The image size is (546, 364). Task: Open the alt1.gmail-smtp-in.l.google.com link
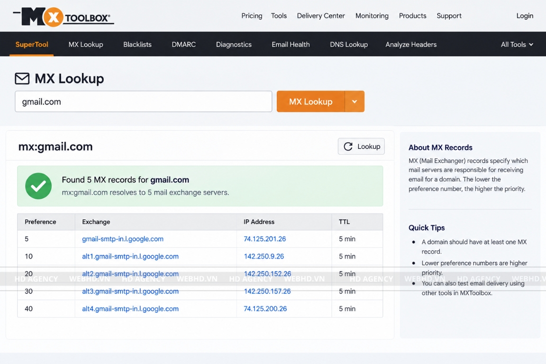(130, 256)
